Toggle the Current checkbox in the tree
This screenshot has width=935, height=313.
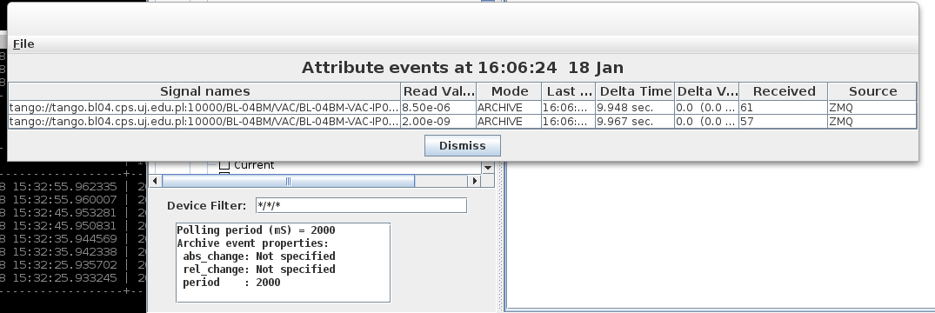pyautogui.click(x=224, y=165)
